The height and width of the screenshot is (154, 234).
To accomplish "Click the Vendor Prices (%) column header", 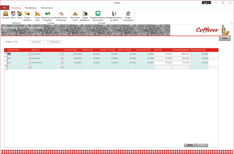I will tap(107, 50).
